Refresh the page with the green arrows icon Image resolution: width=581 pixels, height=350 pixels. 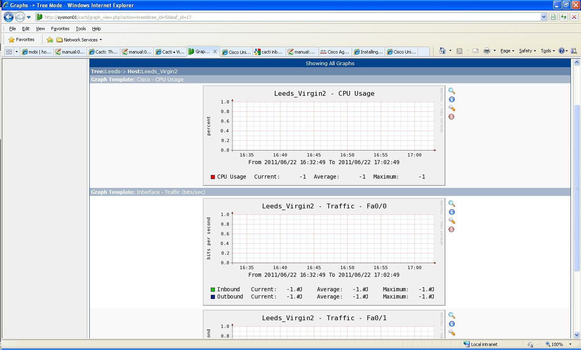564,17
